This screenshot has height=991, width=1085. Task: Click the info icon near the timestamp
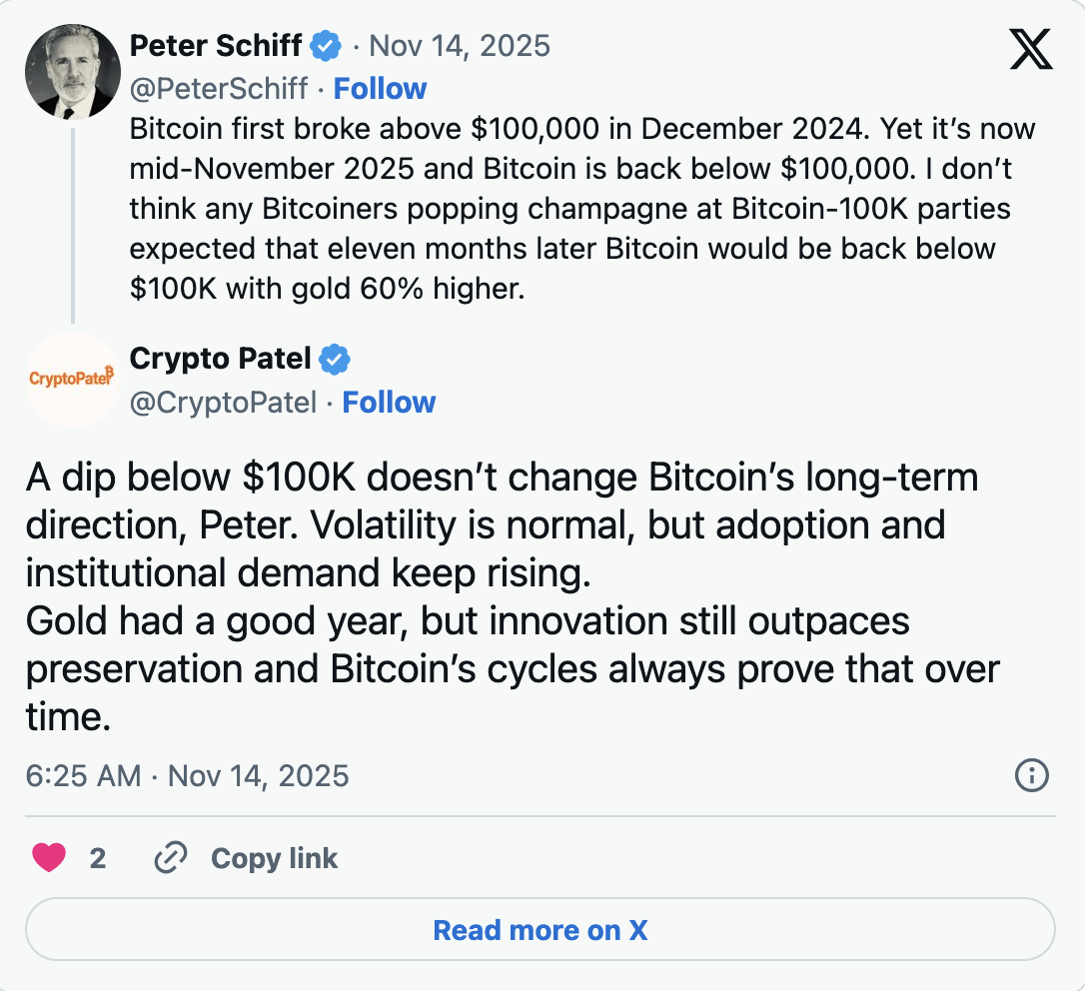click(1031, 776)
